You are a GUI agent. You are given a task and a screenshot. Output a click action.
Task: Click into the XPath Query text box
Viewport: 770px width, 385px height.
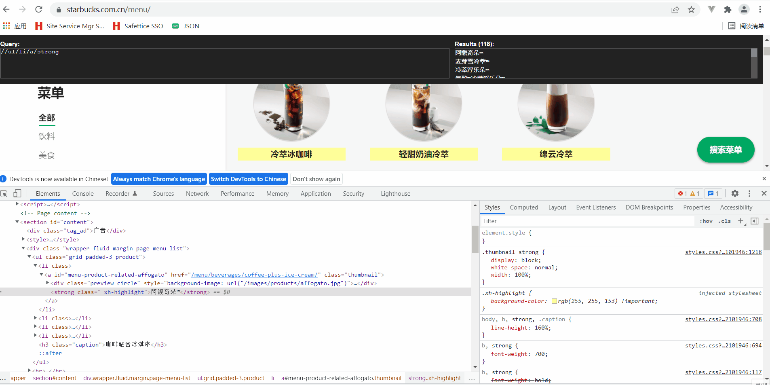pyautogui.click(x=225, y=63)
